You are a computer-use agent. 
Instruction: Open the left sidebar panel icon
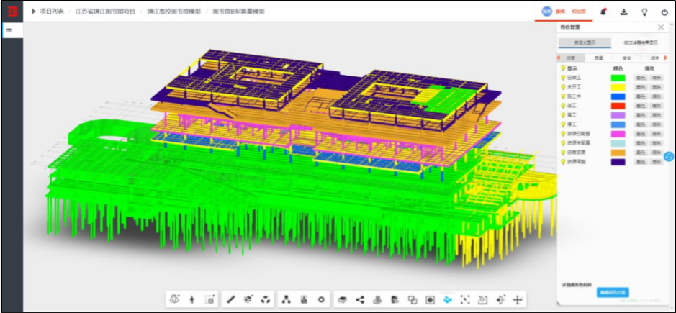[9, 30]
